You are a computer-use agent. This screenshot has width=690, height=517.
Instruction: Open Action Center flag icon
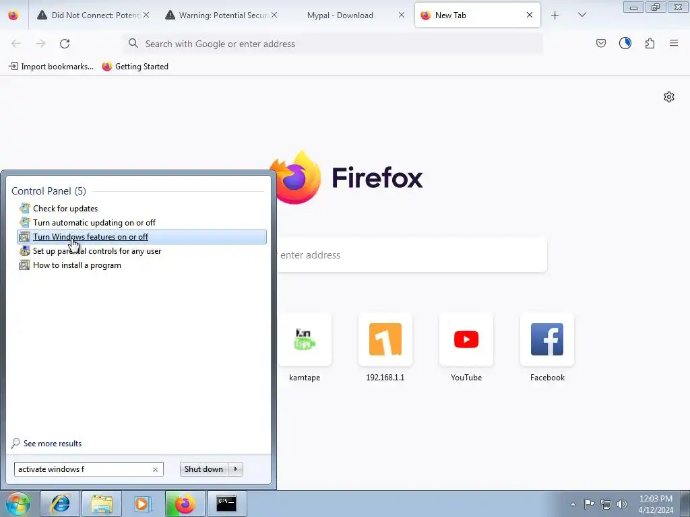click(589, 504)
